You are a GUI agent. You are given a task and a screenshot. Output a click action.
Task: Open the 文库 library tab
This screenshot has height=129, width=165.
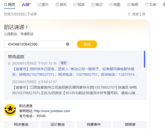tap(151, 5)
